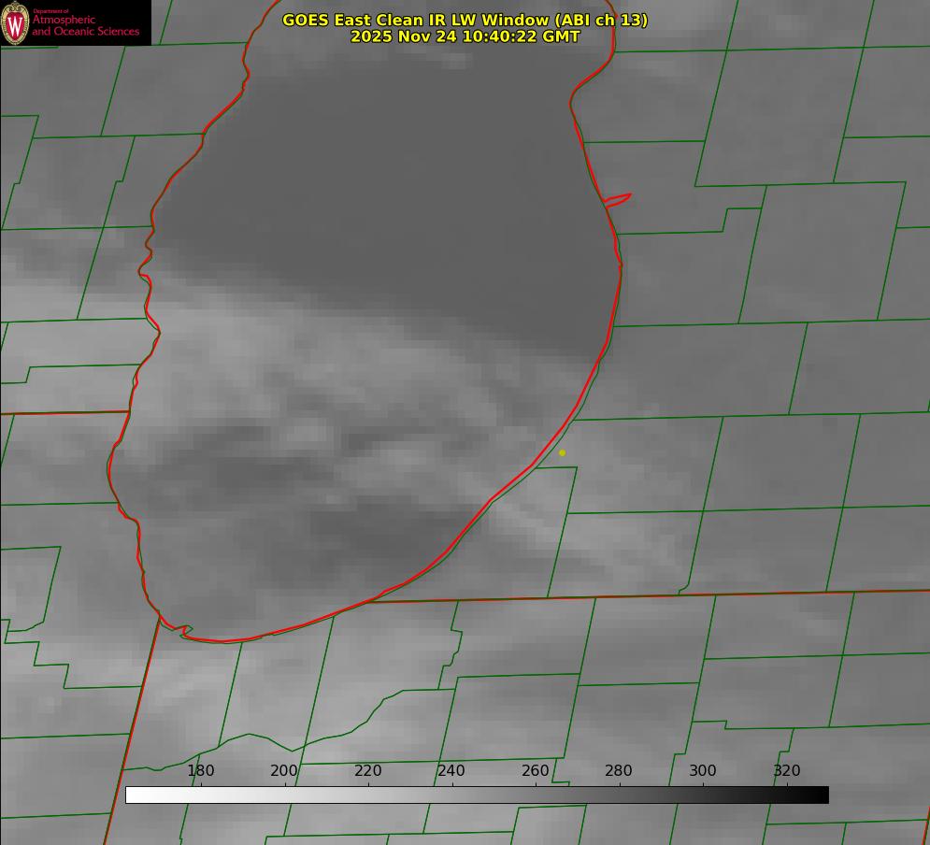Click the black right end of the colorbar

pos(822,795)
